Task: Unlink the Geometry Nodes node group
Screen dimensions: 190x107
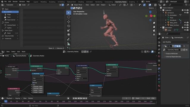Action: 187,50
